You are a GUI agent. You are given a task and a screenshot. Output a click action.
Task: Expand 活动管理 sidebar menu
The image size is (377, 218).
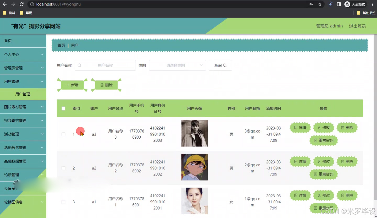(23, 134)
